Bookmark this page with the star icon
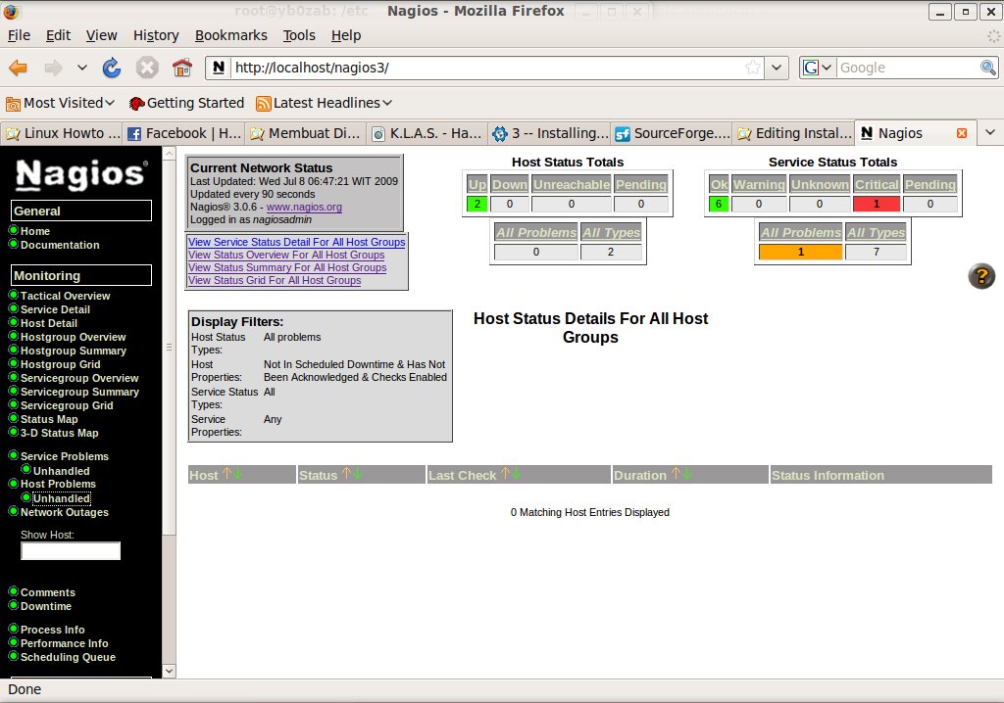1004x703 pixels. coord(753,68)
